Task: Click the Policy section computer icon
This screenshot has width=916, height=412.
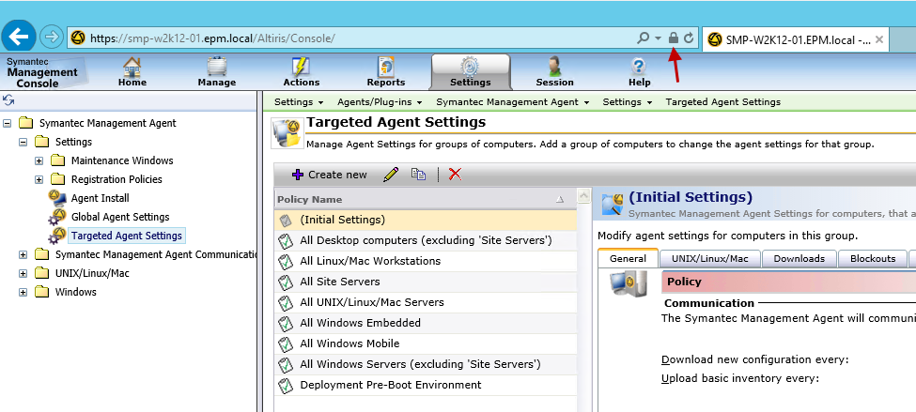Action: (x=628, y=284)
